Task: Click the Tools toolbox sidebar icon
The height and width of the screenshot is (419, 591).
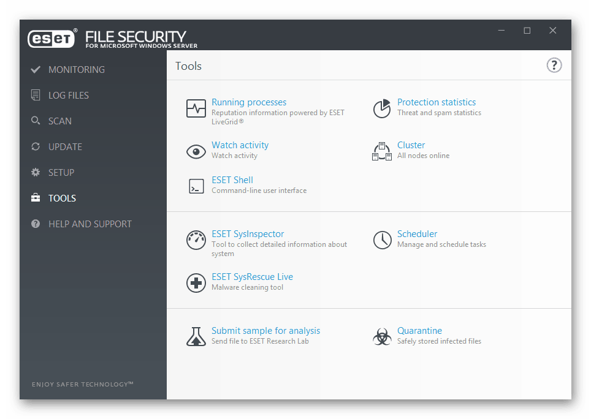Action: pyautogui.click(x=36, y=198)
